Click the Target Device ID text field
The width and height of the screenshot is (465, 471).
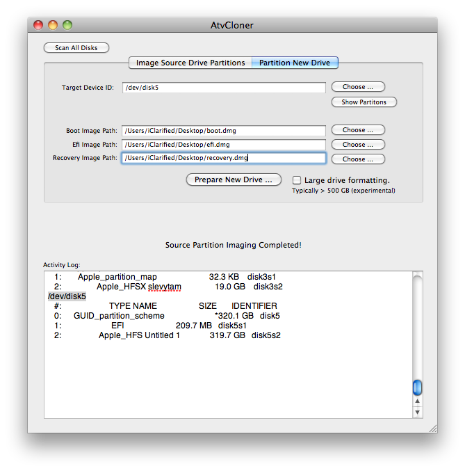click(223, 88)
